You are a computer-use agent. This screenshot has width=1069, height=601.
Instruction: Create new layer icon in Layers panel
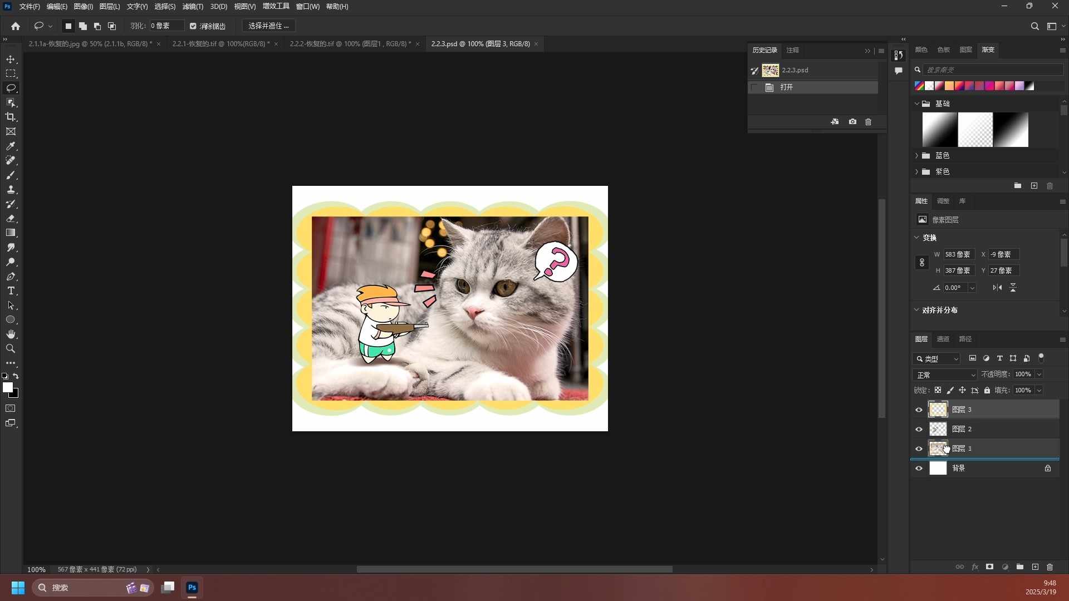(1035, 567)
